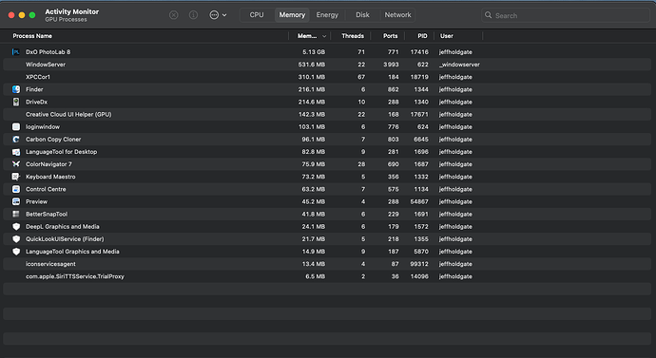Click the QuickLookUIService shield icon
The image size is (656, 358).
[x=16, y=239]
